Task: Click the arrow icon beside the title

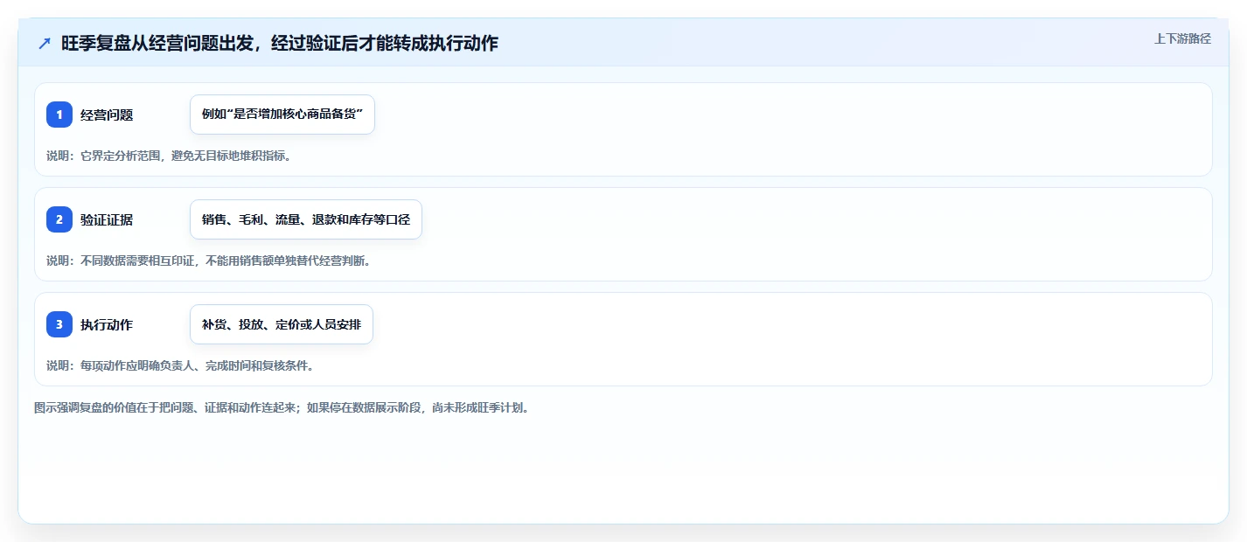Action: (45, 43)
